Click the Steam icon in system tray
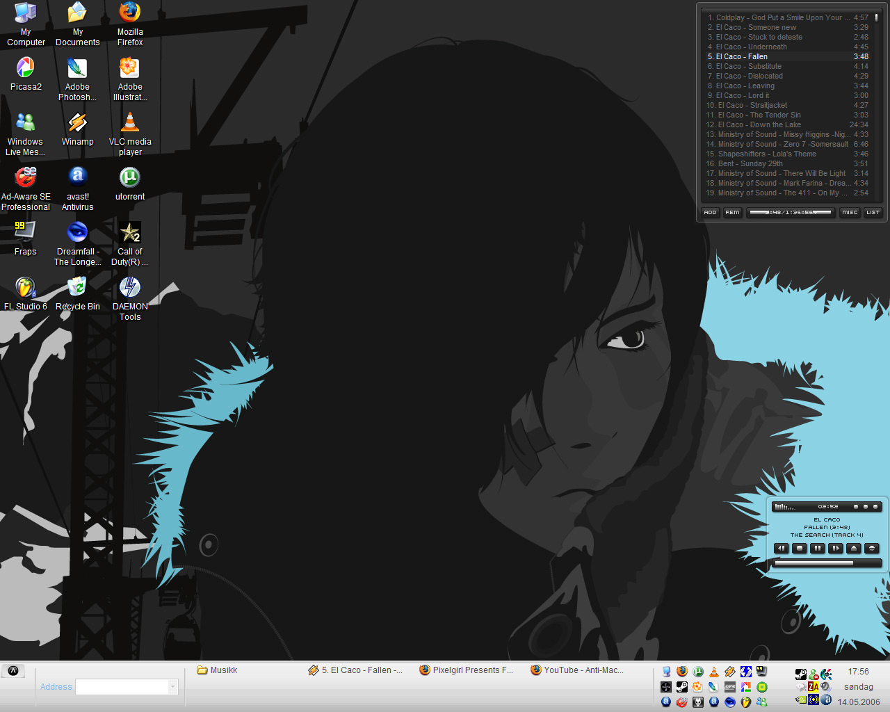The image size is (890, 712). point(801,674)
